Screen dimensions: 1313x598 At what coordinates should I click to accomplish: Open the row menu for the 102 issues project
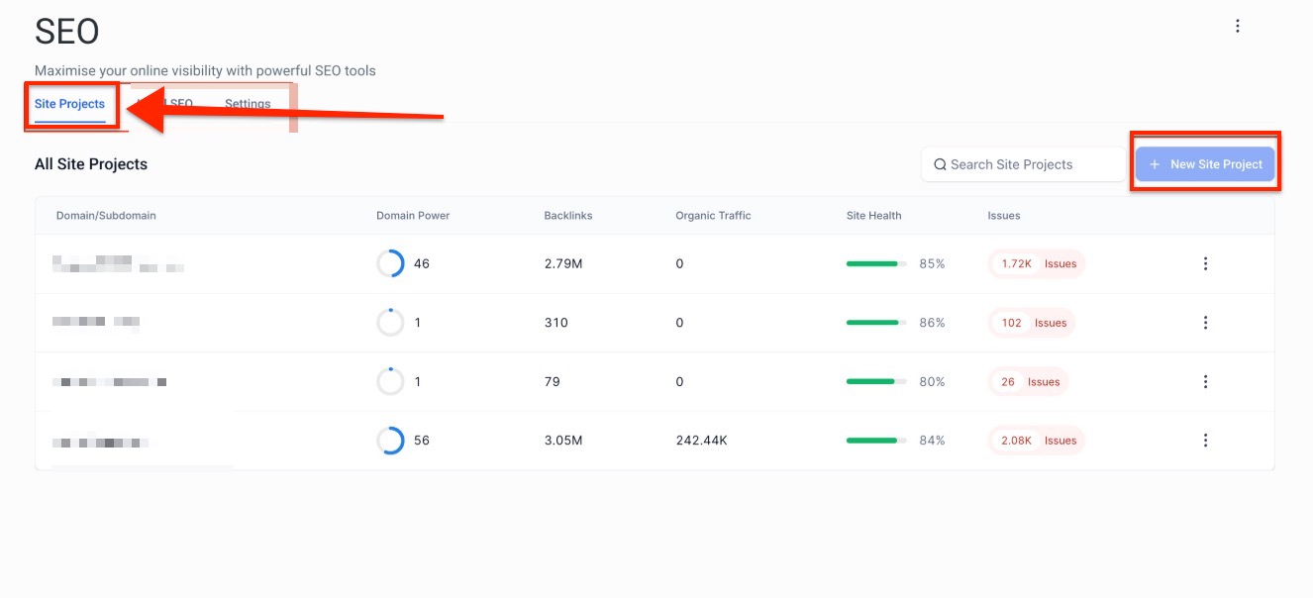(1205, 323)
